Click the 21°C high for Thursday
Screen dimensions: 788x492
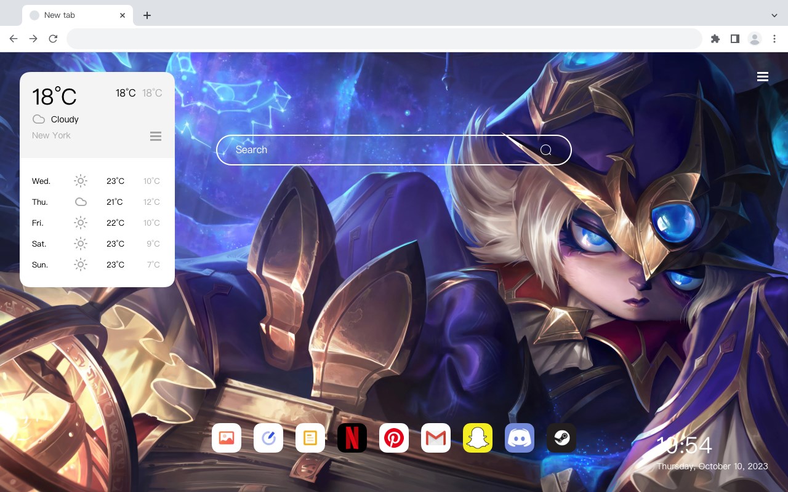(x=115, y=202)
